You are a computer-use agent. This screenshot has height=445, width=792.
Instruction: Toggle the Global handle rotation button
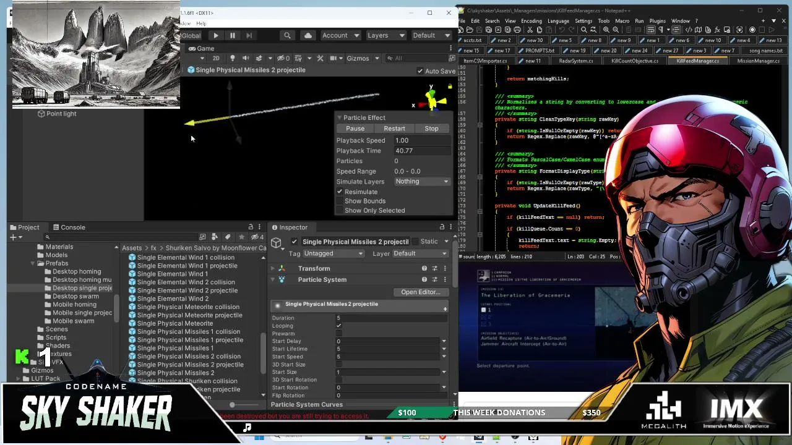191,36
